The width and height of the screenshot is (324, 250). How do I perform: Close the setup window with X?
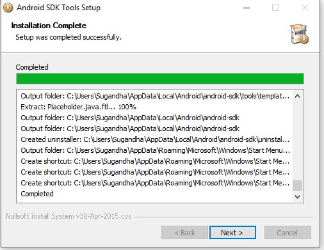(x=305, y=8)
